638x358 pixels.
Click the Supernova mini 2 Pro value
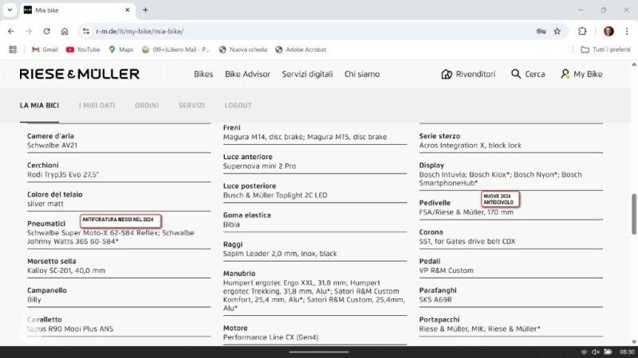point(260,166)
